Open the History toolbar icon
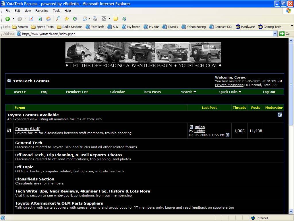Viewport: 294px width, 221px height. 75,19
